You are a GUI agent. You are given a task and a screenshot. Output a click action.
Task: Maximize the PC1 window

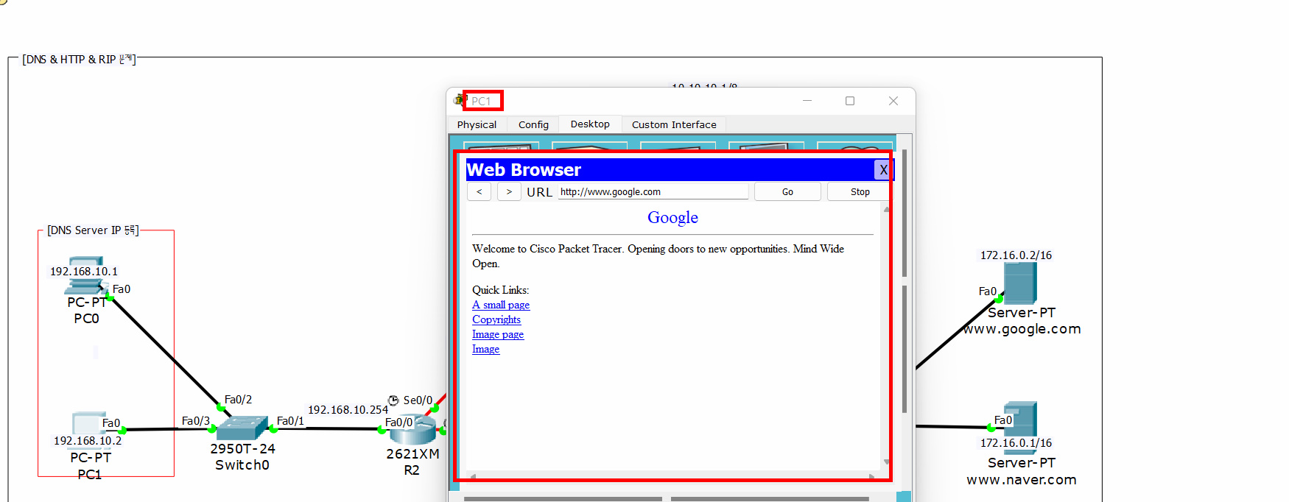click(x=850, y=101)
